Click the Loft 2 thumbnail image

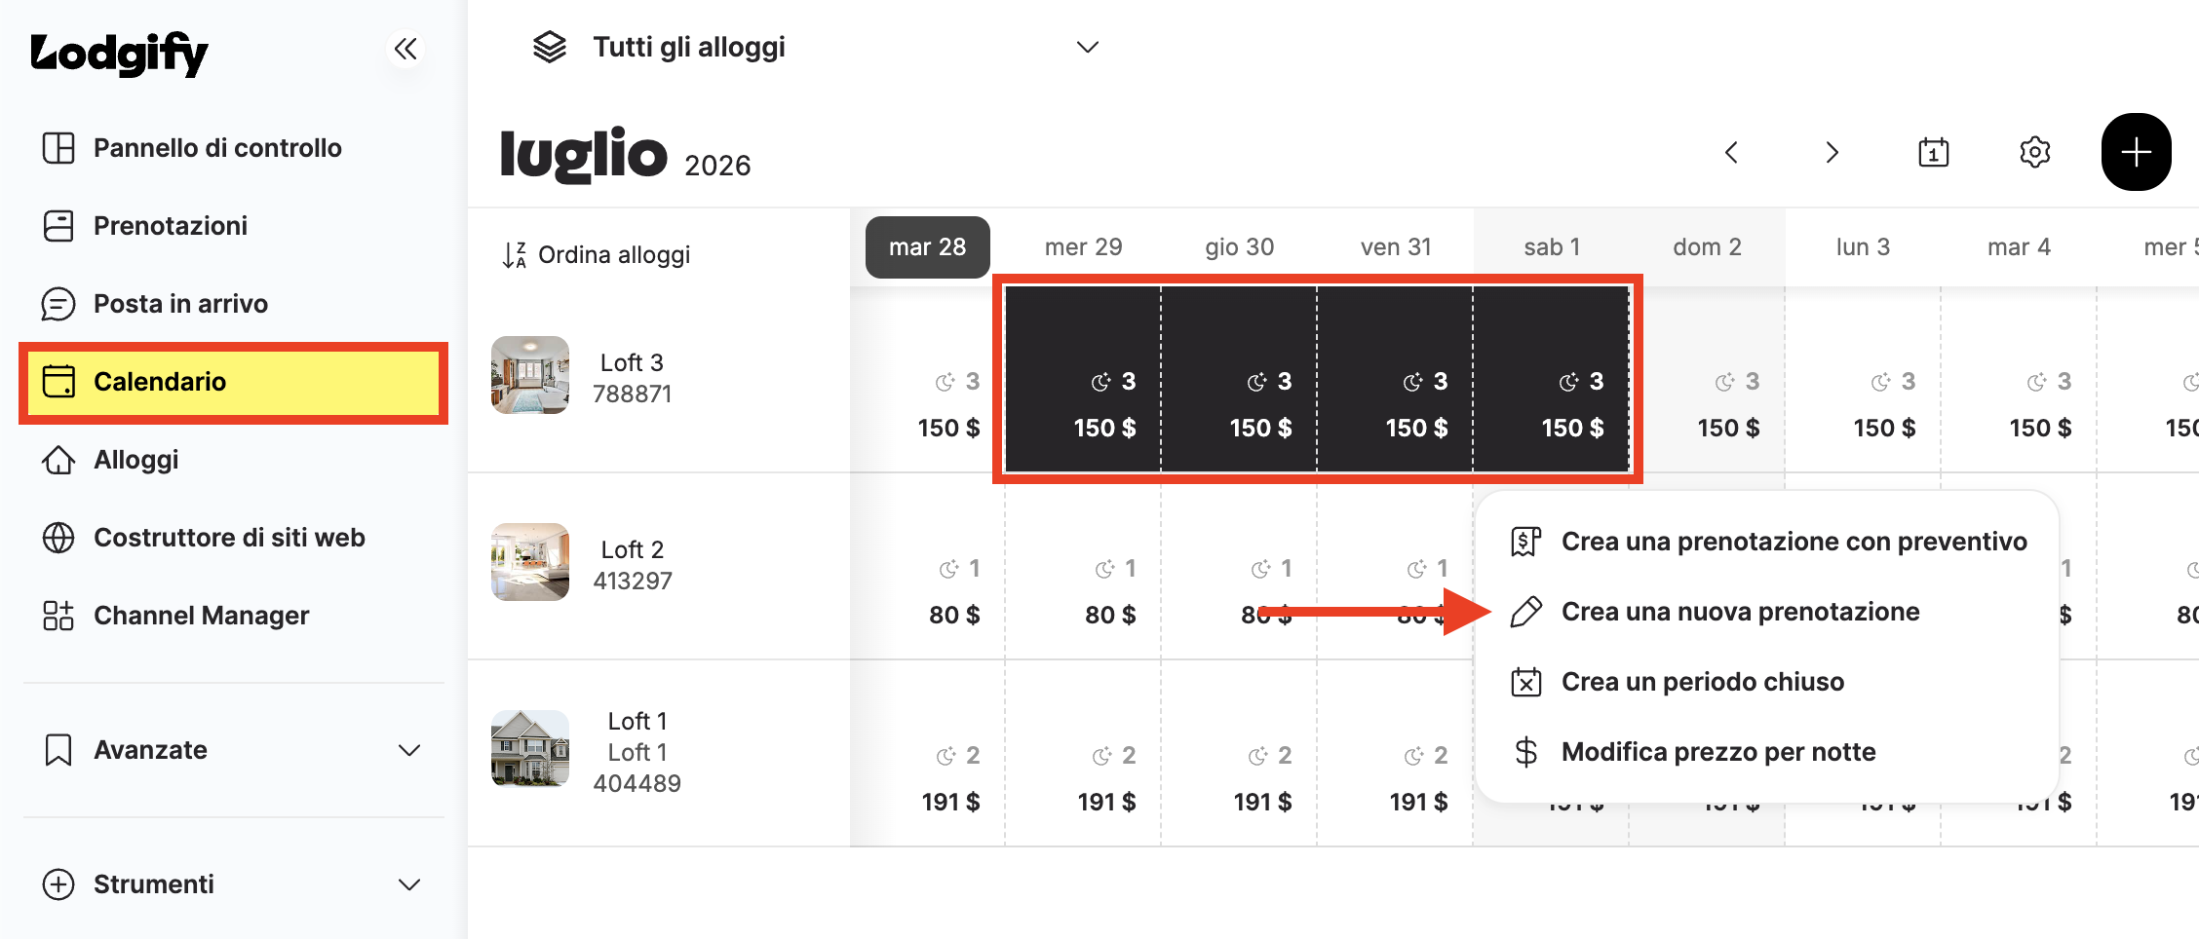point(529,562)
